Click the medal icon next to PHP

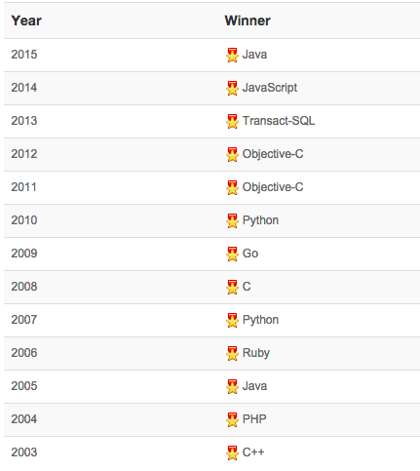232,419
